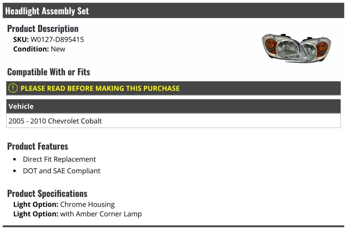
Task: Click the SKU number W0127-D895415
Action: 57,39
